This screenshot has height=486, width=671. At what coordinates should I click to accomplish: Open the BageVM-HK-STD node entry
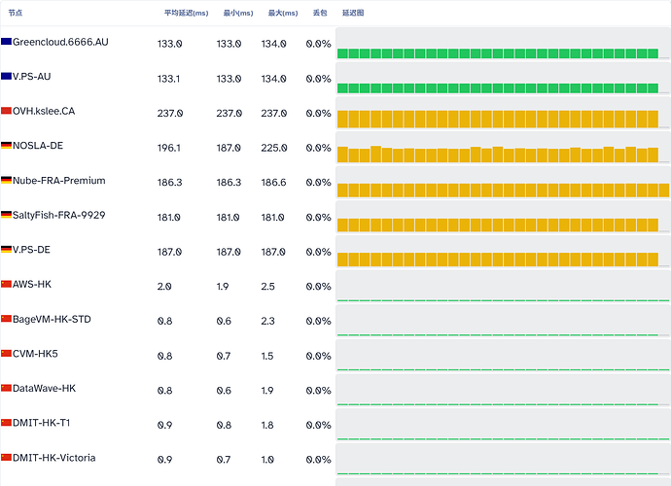pos(52,319)
